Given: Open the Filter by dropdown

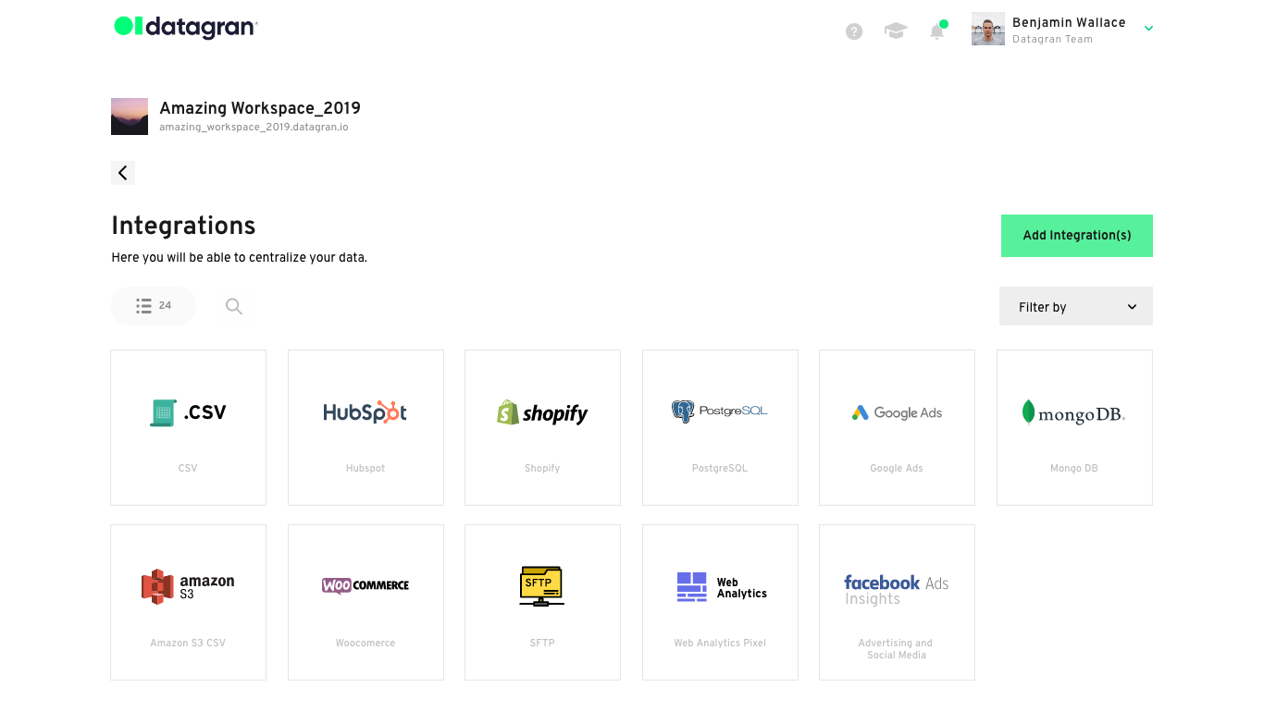Looking at the screenshot, I should pyautogui.click(x=1076, y=306).
